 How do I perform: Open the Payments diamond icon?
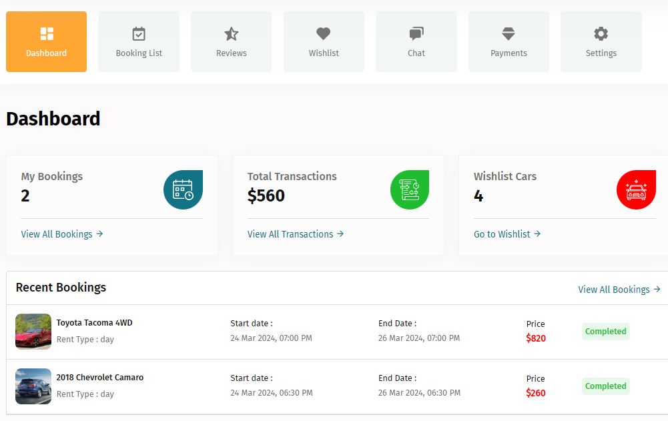[509, 33]
